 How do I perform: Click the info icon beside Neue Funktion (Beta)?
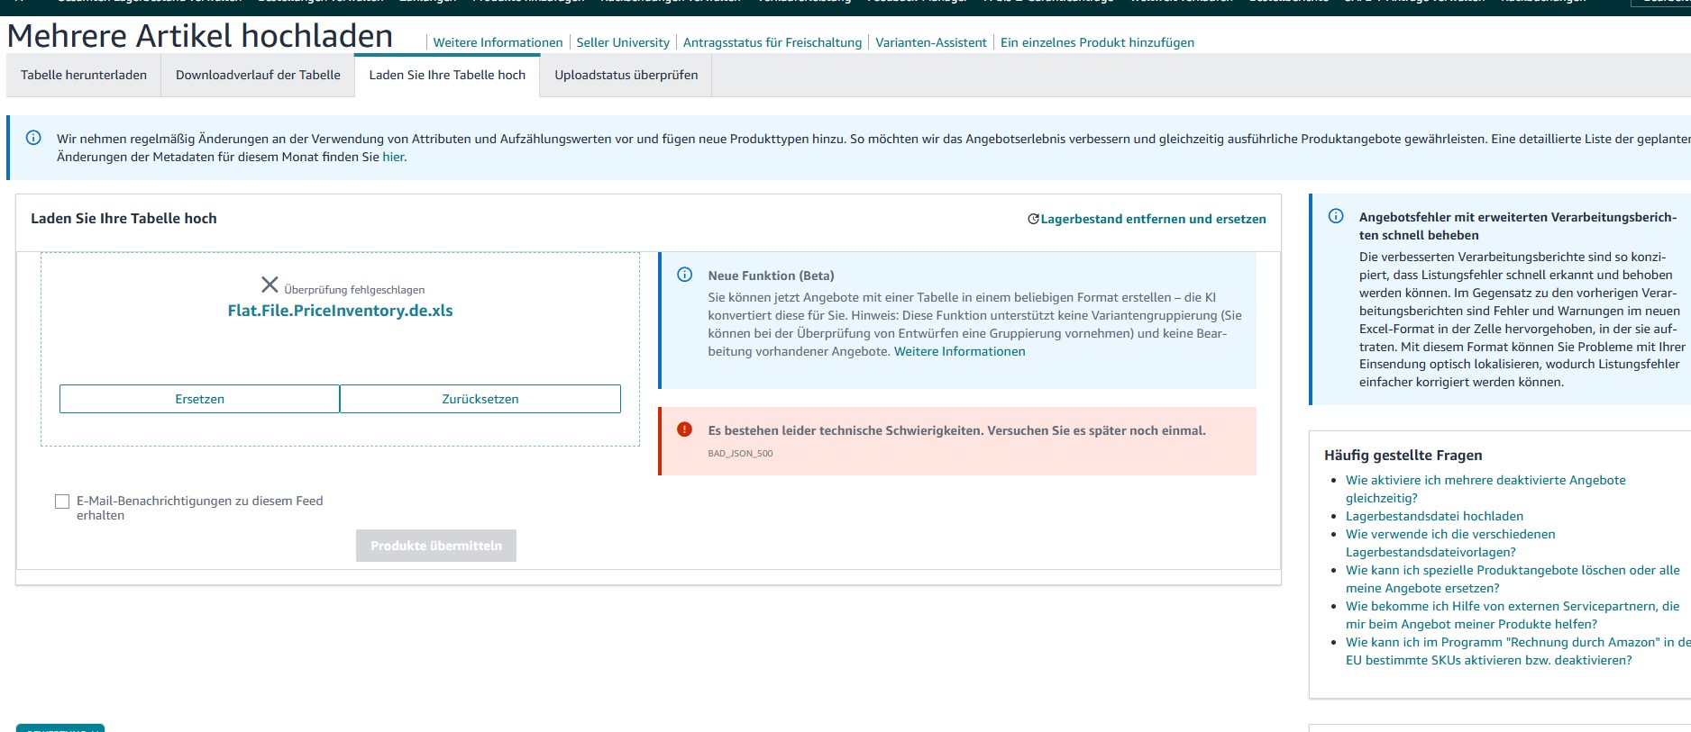(685, 275)
